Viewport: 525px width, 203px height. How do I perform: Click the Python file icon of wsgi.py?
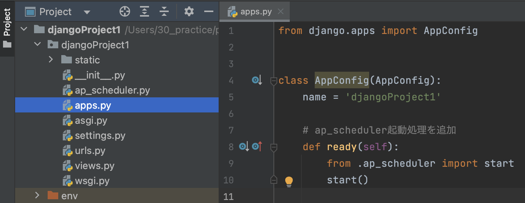pyautogui.click(x=67, y=181)
